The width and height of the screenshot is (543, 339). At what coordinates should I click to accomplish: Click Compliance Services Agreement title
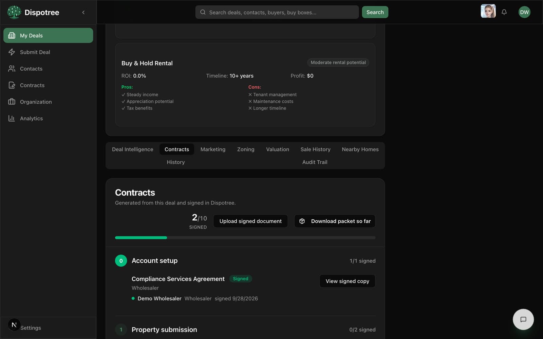tap(178, 279)
